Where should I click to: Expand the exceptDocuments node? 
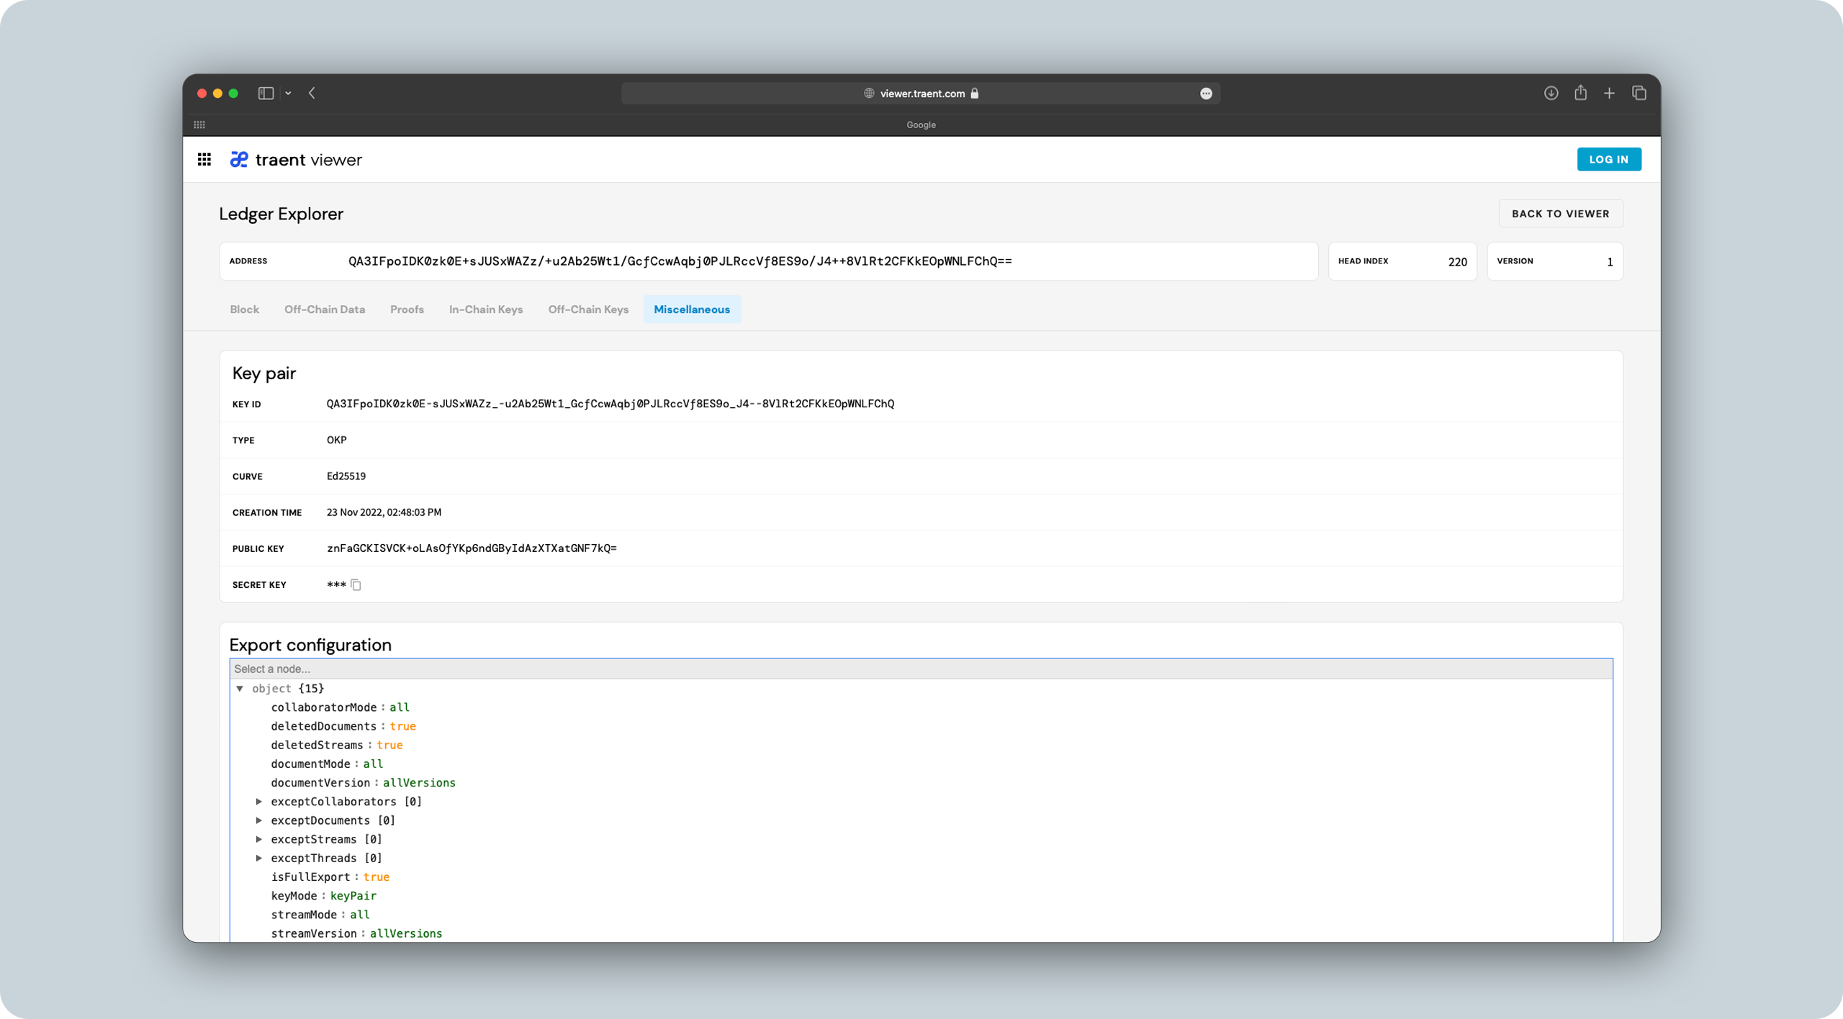pyautogui.click(x=259, y=820)
